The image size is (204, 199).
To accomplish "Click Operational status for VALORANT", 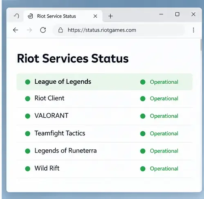I will tap(159, 116).
